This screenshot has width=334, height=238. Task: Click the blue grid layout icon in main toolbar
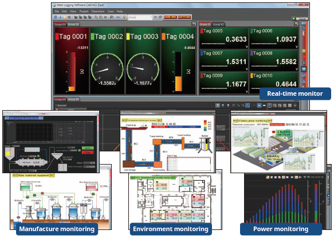(56, 17)
